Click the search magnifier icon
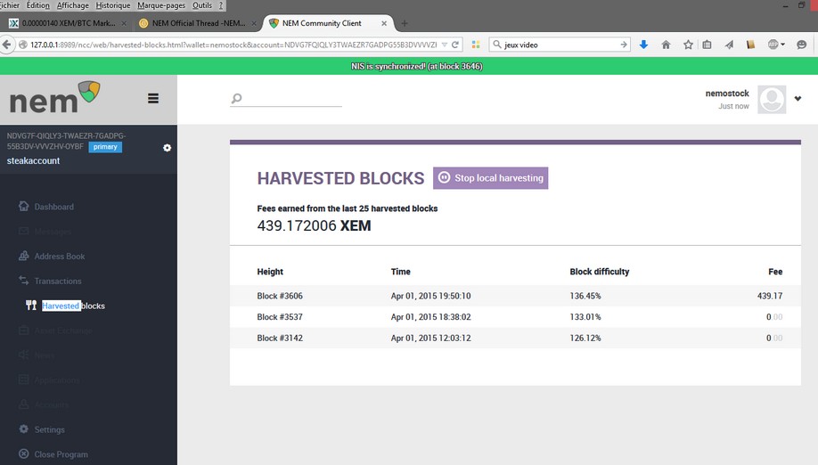 [x=236, y=98]
